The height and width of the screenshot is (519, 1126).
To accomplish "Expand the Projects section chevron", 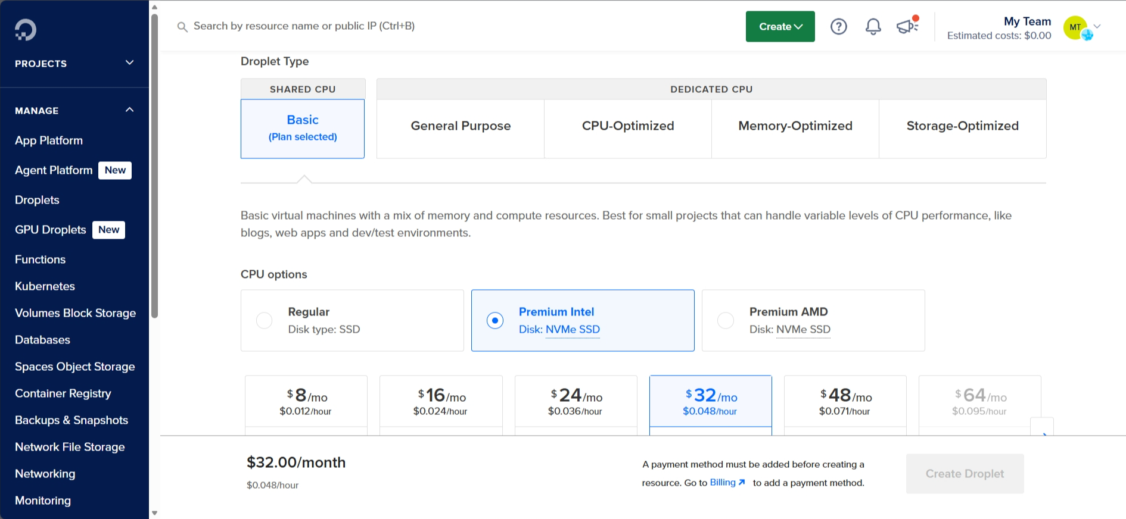I will point(129,63).
